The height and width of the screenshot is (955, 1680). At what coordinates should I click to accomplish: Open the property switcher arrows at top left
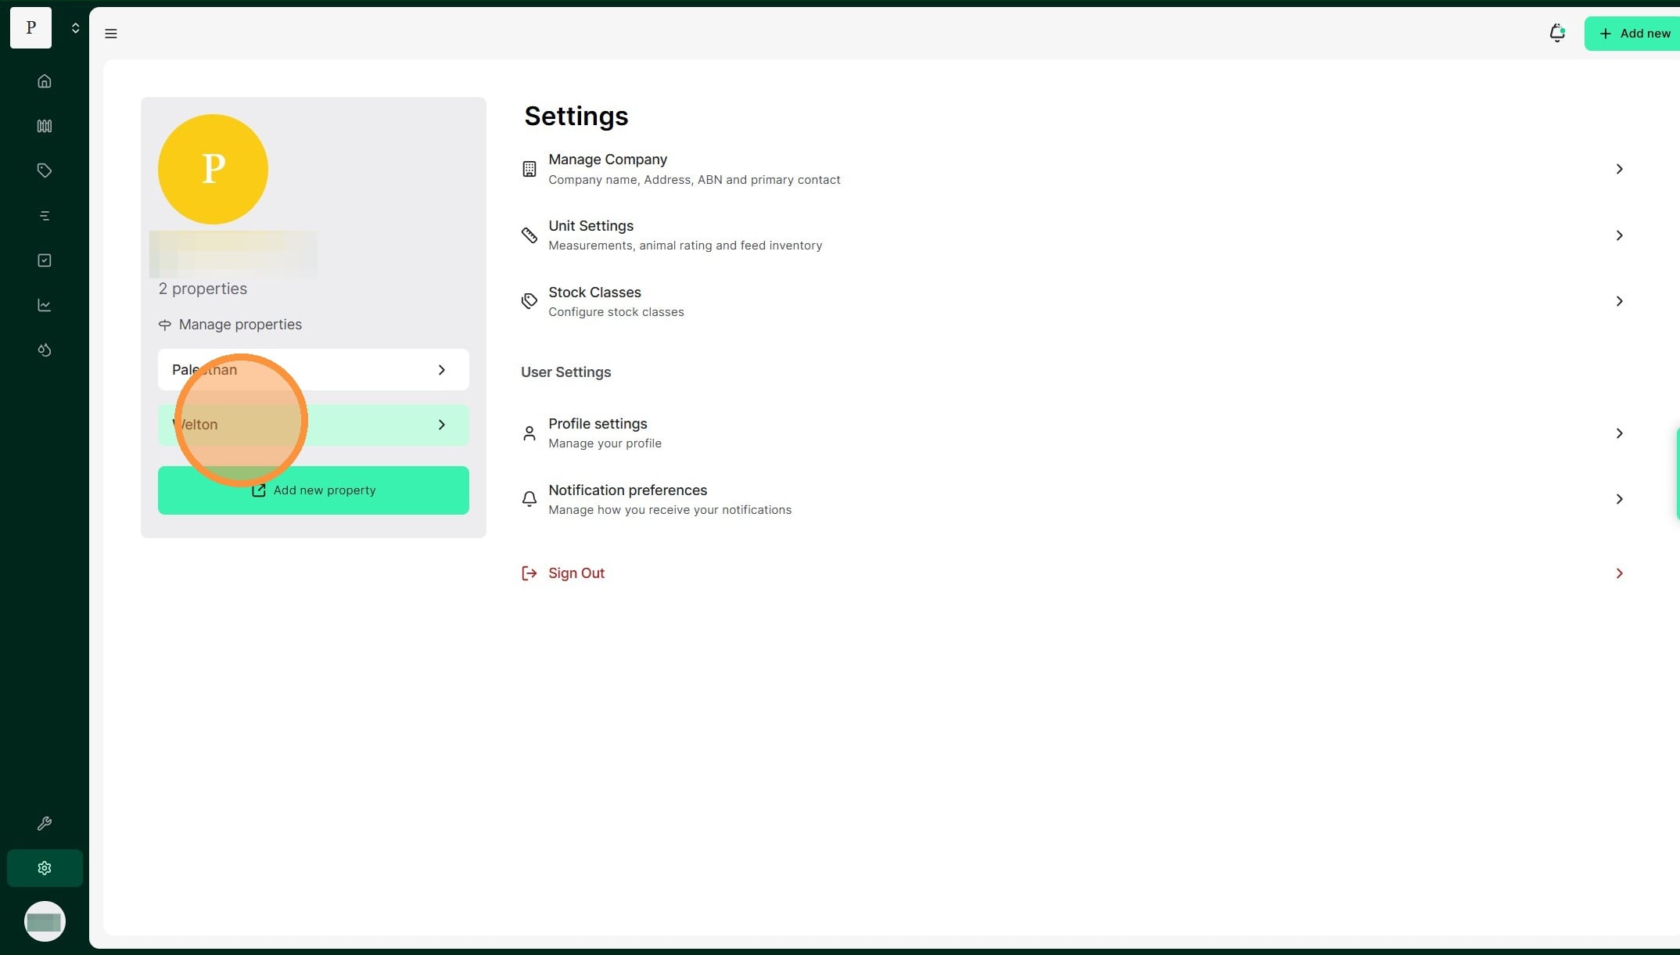pos(75,28)
